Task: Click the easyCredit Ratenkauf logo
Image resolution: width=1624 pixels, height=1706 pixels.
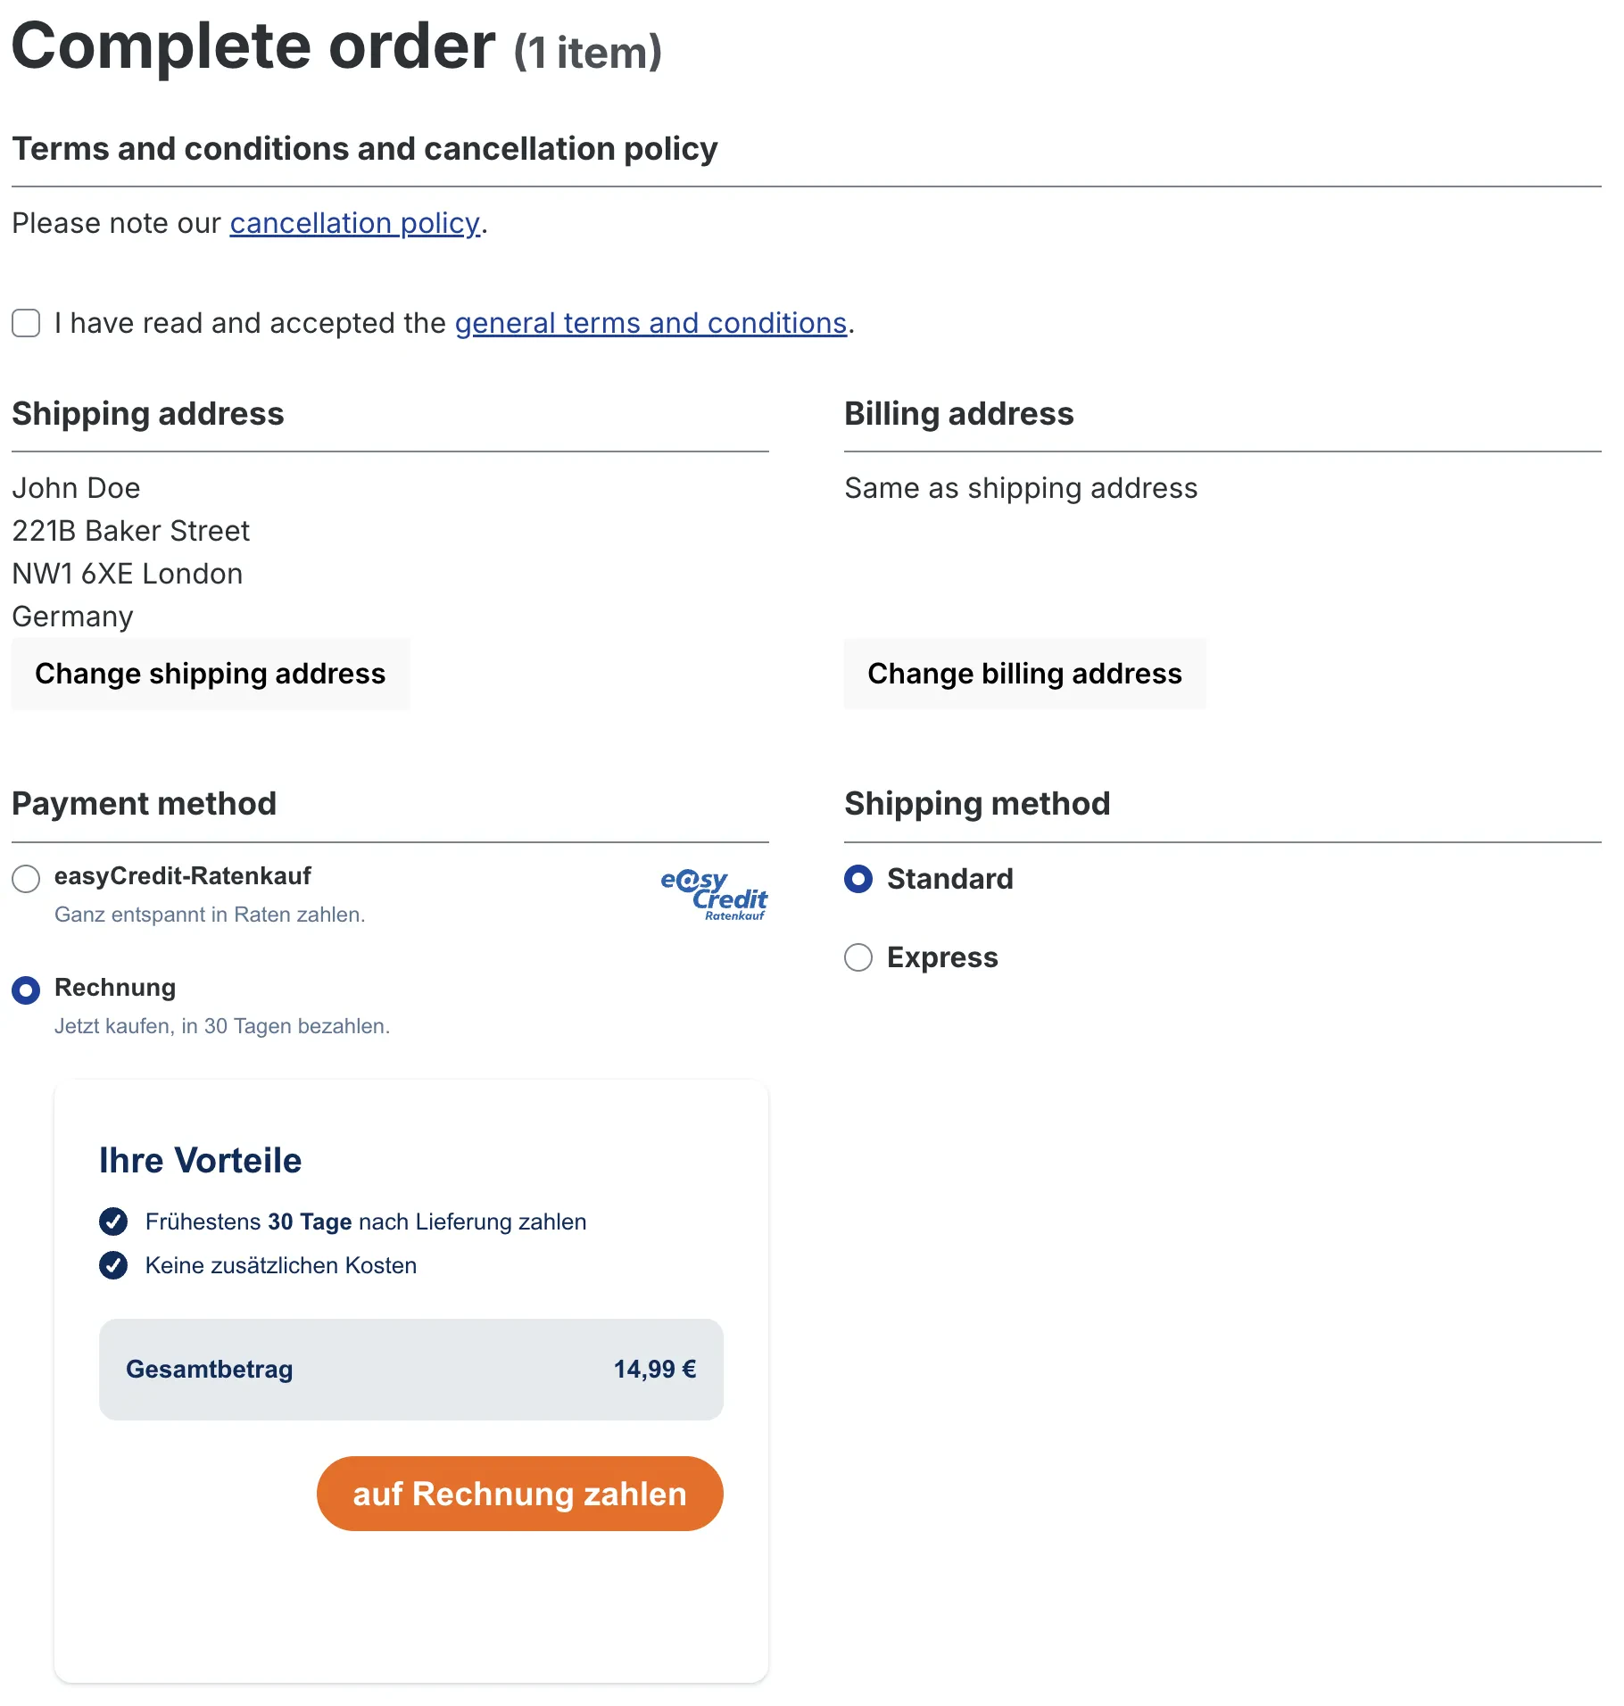Action: coord(714,894)
